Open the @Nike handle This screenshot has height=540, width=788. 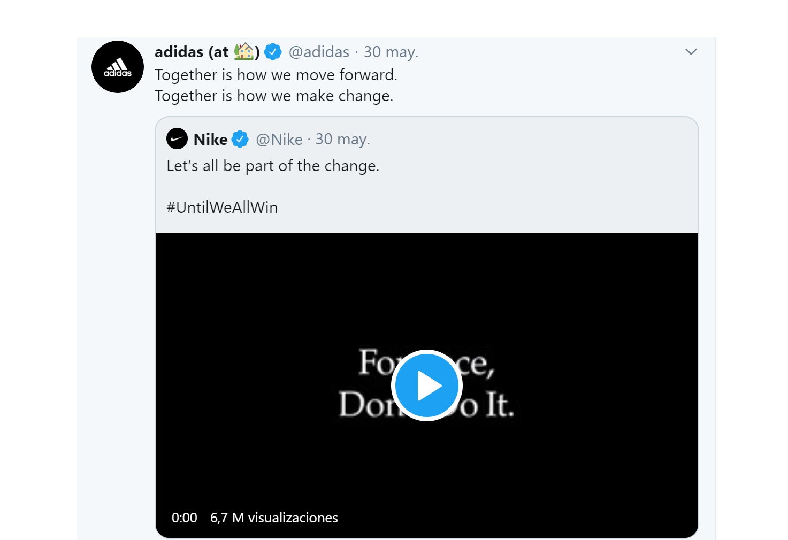279,140
